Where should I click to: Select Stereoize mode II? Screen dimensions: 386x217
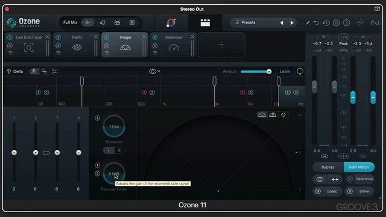click(119, 150)
